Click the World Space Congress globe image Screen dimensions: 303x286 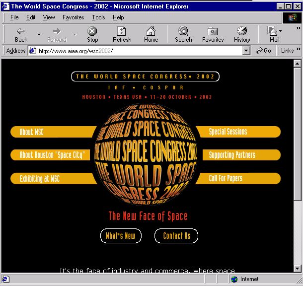coord(146,154)
